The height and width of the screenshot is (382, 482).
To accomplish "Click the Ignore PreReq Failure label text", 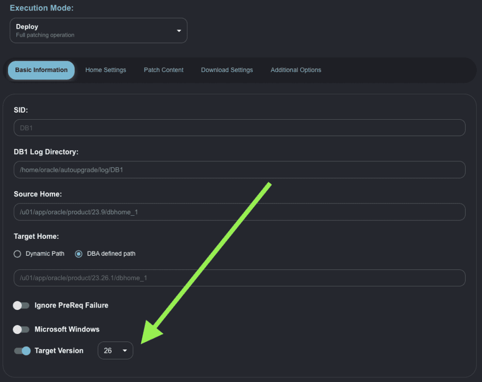I will pyautogui.click(x=72, y=306).
